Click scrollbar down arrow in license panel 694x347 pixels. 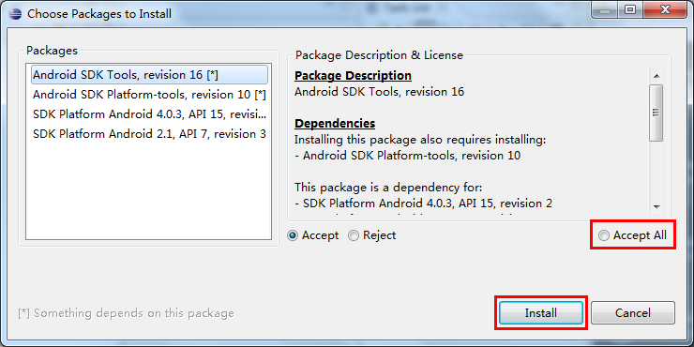point(656,206)
